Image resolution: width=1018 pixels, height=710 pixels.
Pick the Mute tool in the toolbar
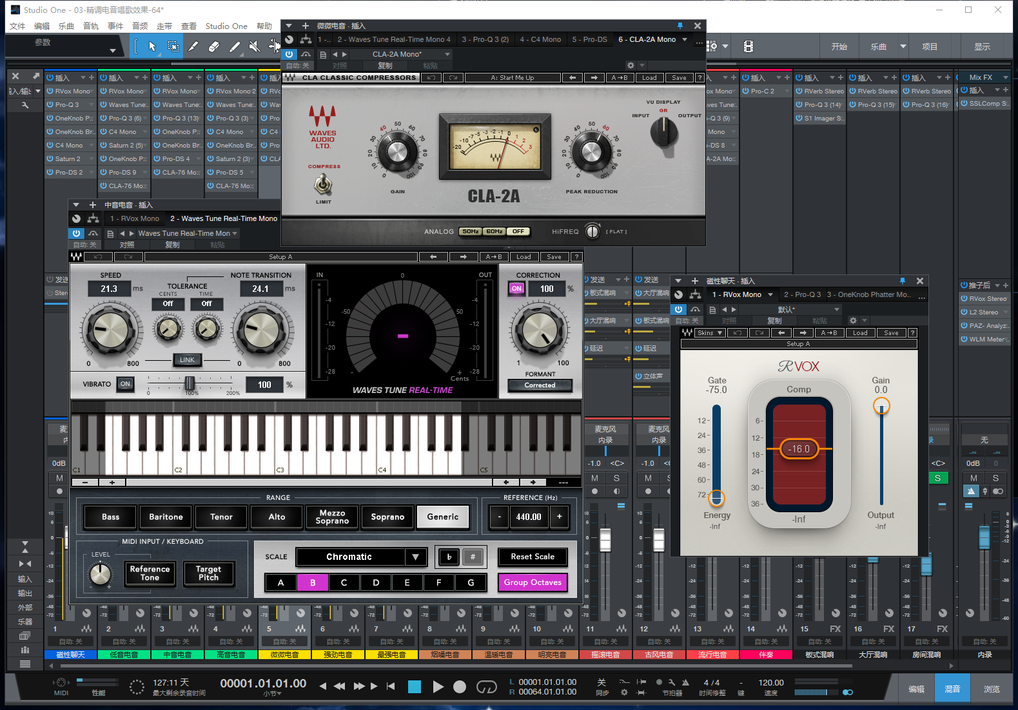(x=255, y=46)
